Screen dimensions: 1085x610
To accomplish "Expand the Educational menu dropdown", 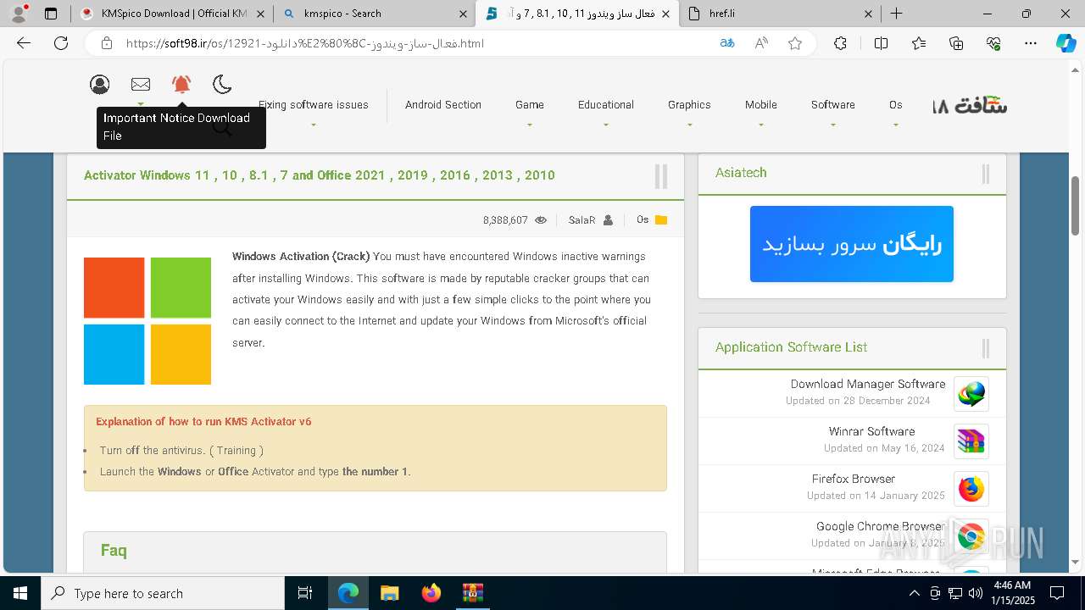I will tap(606, 125).
